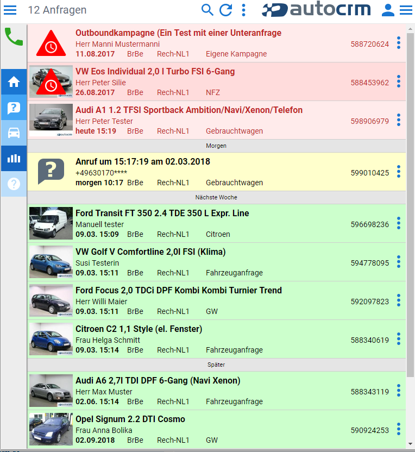Open 'Opel Signum 2.2 DTI Cosmo' request
The height and width of the screenshot is (452, 415).
130,419
